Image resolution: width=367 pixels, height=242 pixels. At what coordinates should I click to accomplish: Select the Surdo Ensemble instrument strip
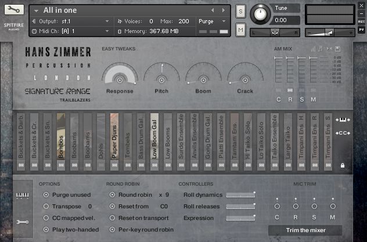click(181, 136)
